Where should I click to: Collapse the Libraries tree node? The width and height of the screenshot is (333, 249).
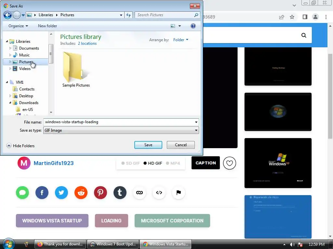[x=7, y=41]
